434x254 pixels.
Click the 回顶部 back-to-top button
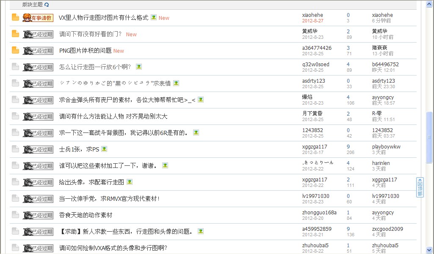click(420, 187)
